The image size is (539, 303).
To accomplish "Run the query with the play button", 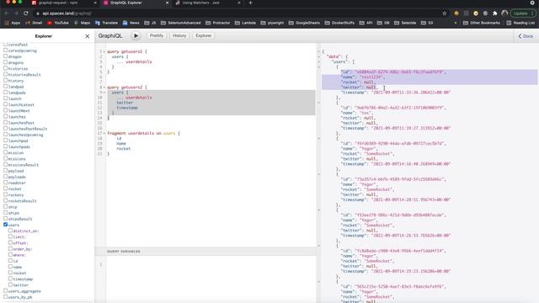I will 136,35.
